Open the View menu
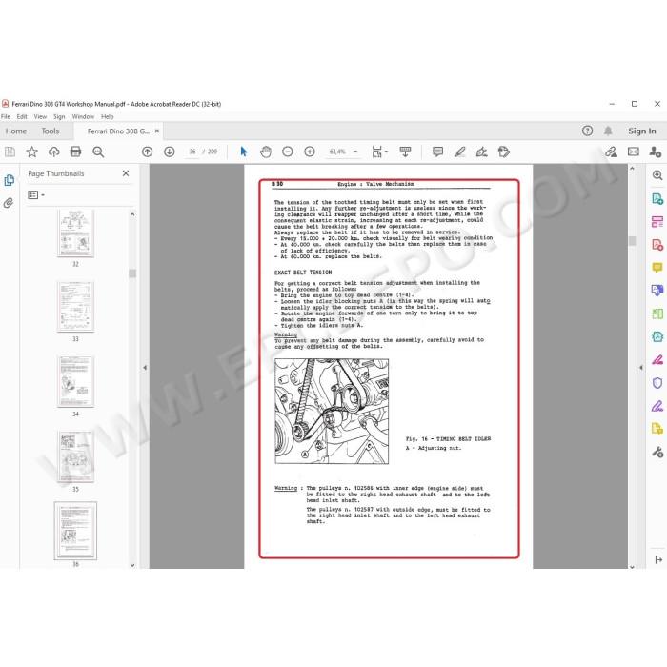Viewport: 667px width, 667px height. [40, 116]
